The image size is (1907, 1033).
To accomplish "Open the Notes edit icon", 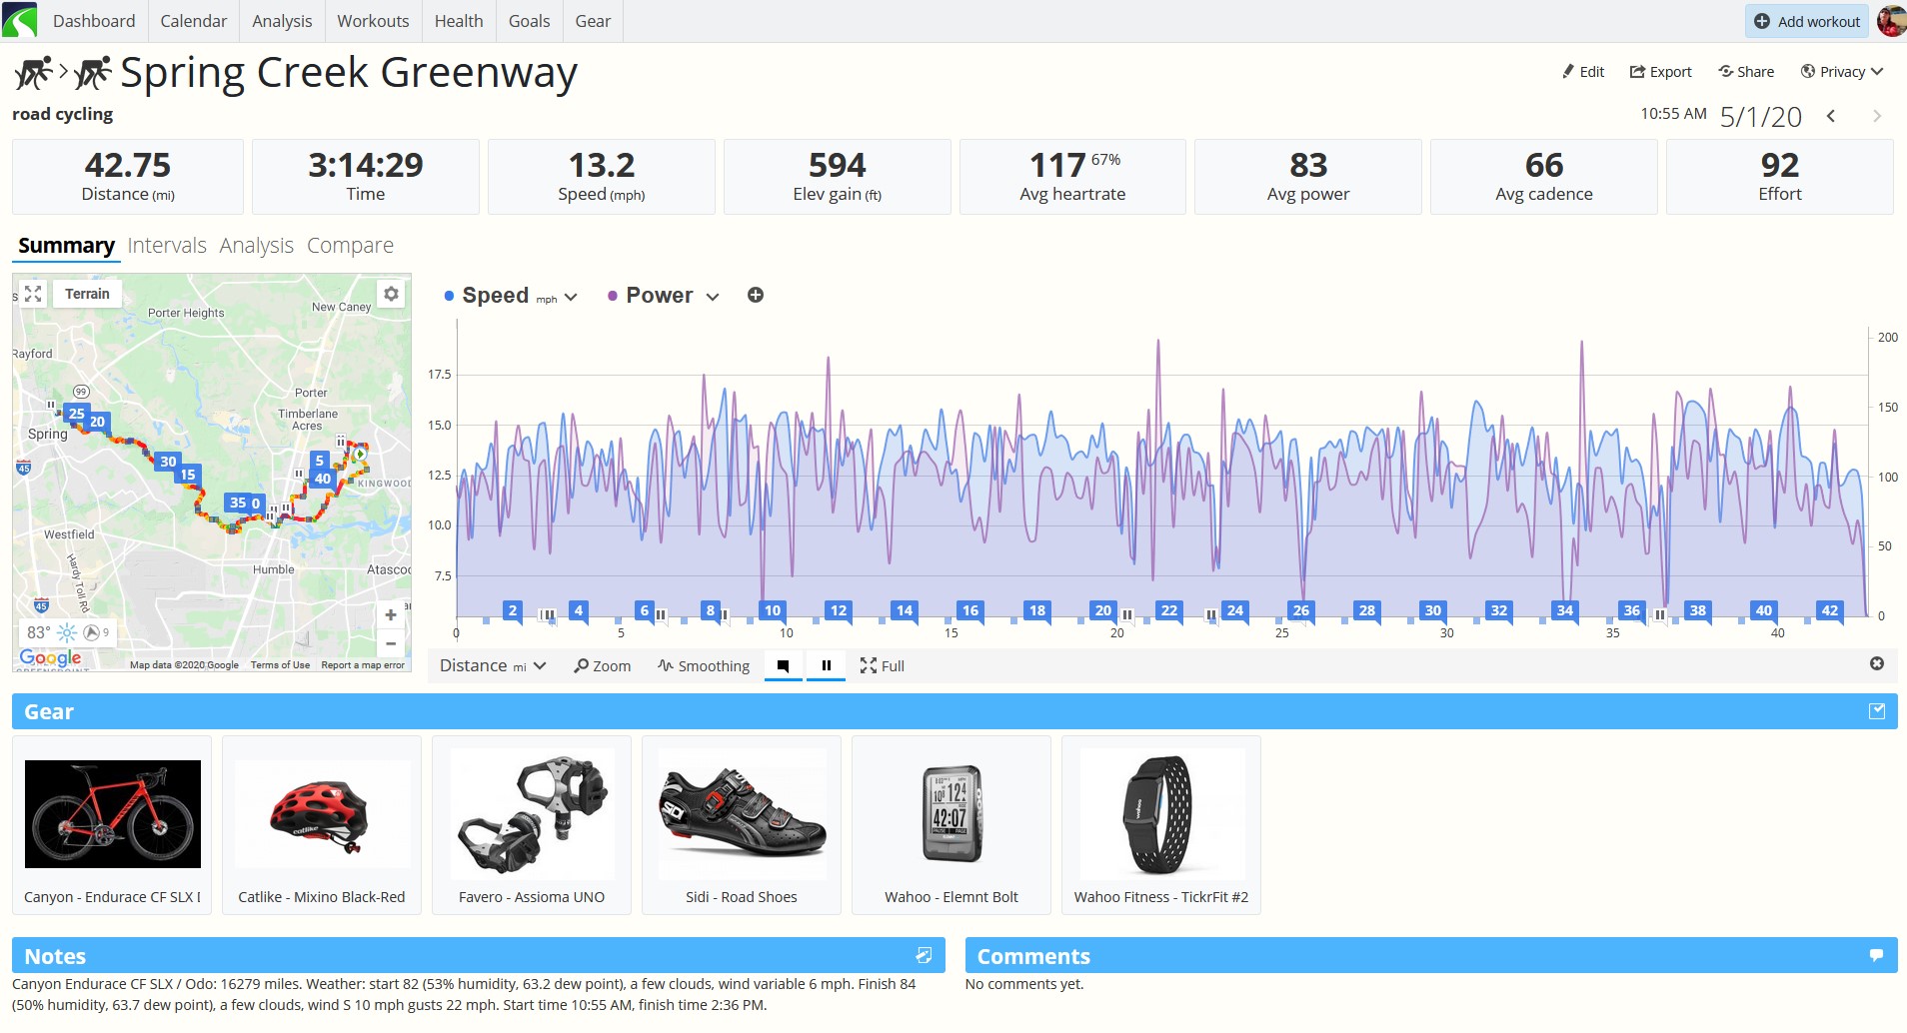I will tap(924, 956).
